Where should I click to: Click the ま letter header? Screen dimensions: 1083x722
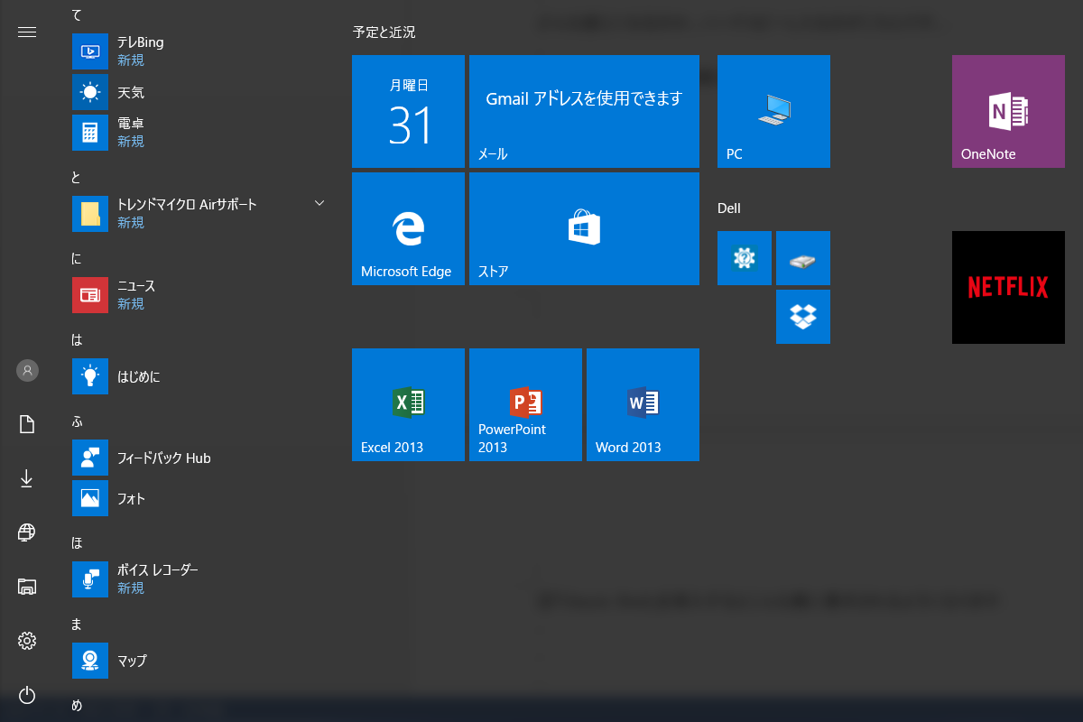[x=77, y=625]
